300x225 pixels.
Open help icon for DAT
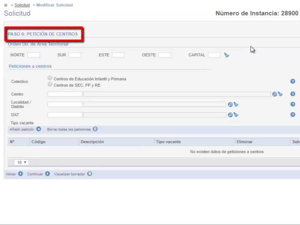point(293,115)
